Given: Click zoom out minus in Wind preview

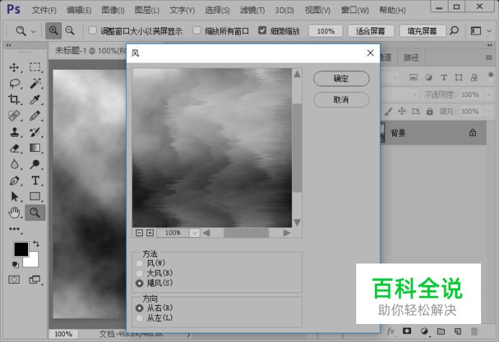Looking at the screenshot, I should (139, 233).
